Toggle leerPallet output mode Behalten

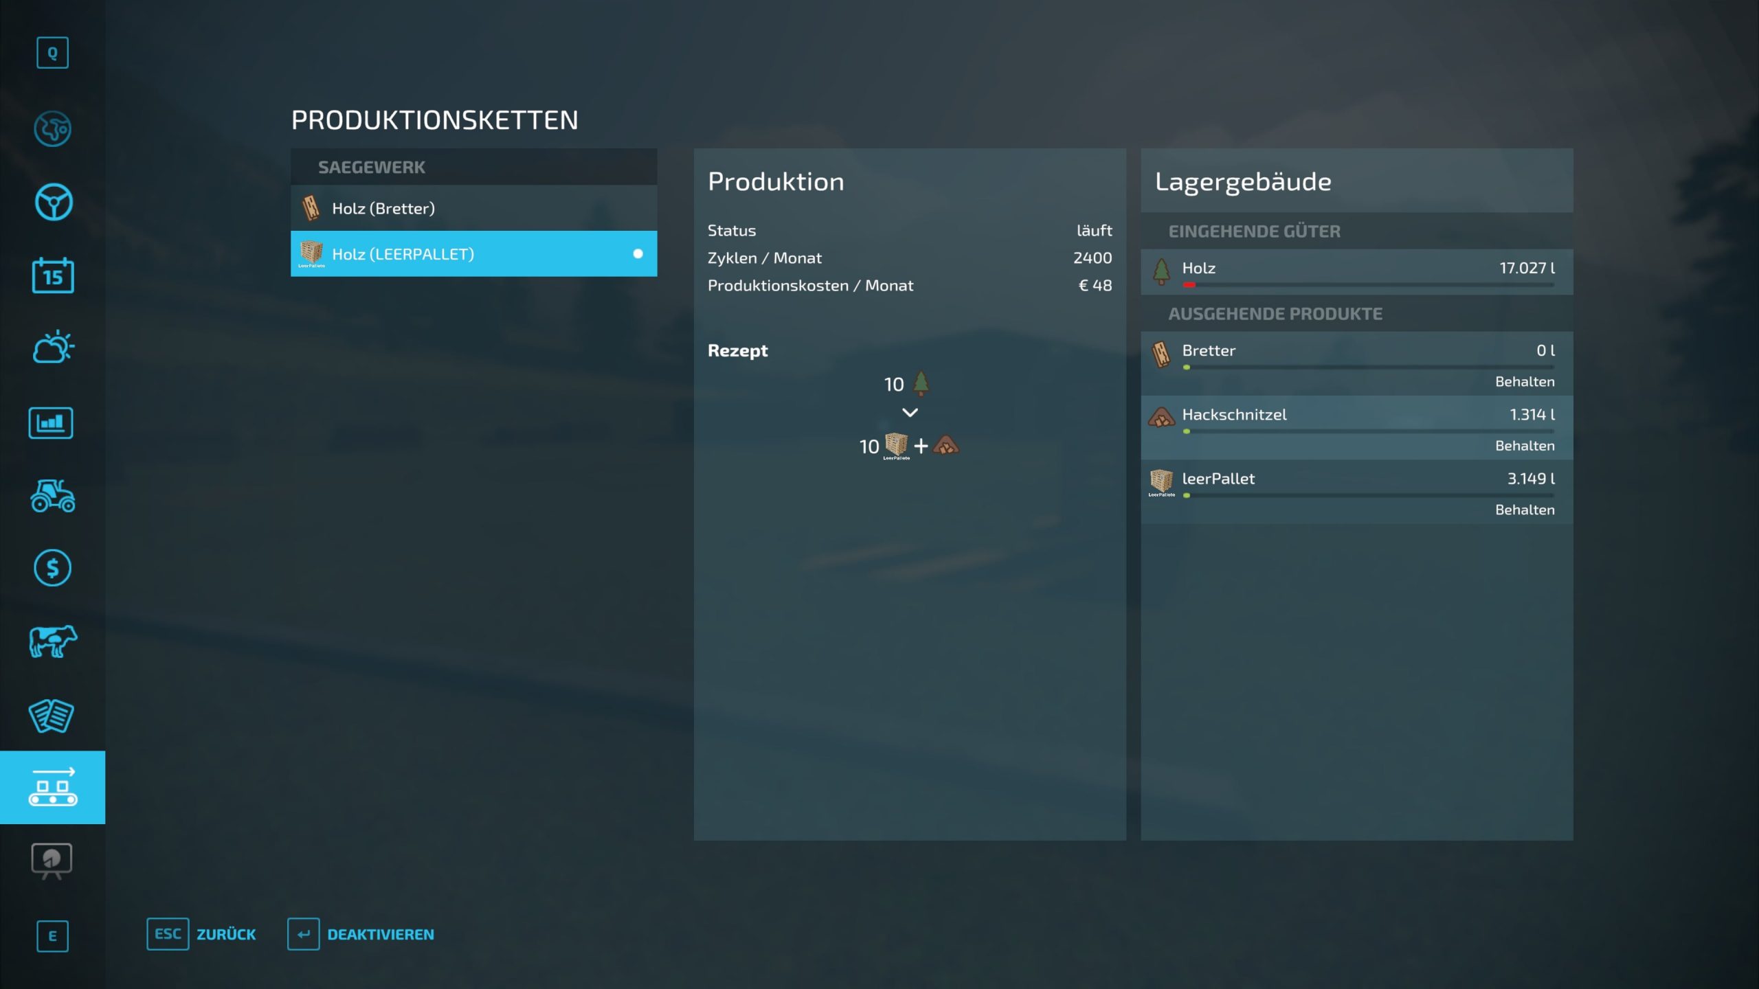[1524, 510]
